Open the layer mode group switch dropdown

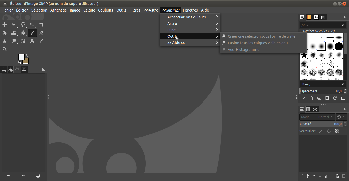point(342,117)
